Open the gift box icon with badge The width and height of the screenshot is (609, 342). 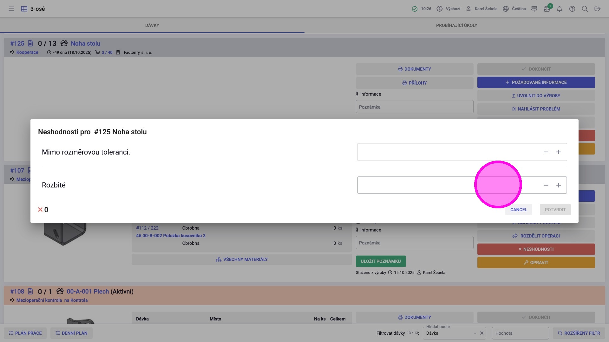click(547, 9)
